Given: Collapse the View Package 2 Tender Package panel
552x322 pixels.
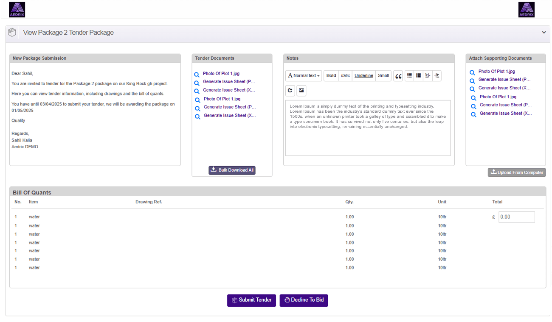Looking at the screenshot, I should (x=544, y=33).
